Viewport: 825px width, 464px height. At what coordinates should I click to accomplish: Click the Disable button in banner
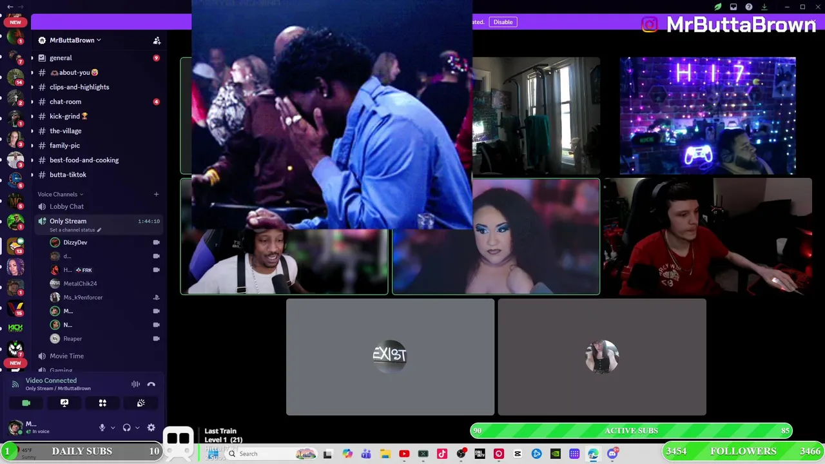pyautogui.click(x=503, y=22)
